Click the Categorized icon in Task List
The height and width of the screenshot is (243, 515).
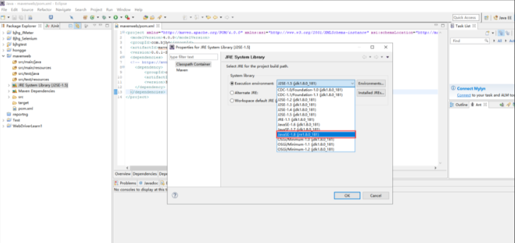click(x=501, y=33)
